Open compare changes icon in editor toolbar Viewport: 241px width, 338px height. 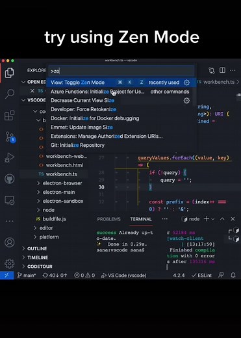pyautogui.click(x=211, y=70)
